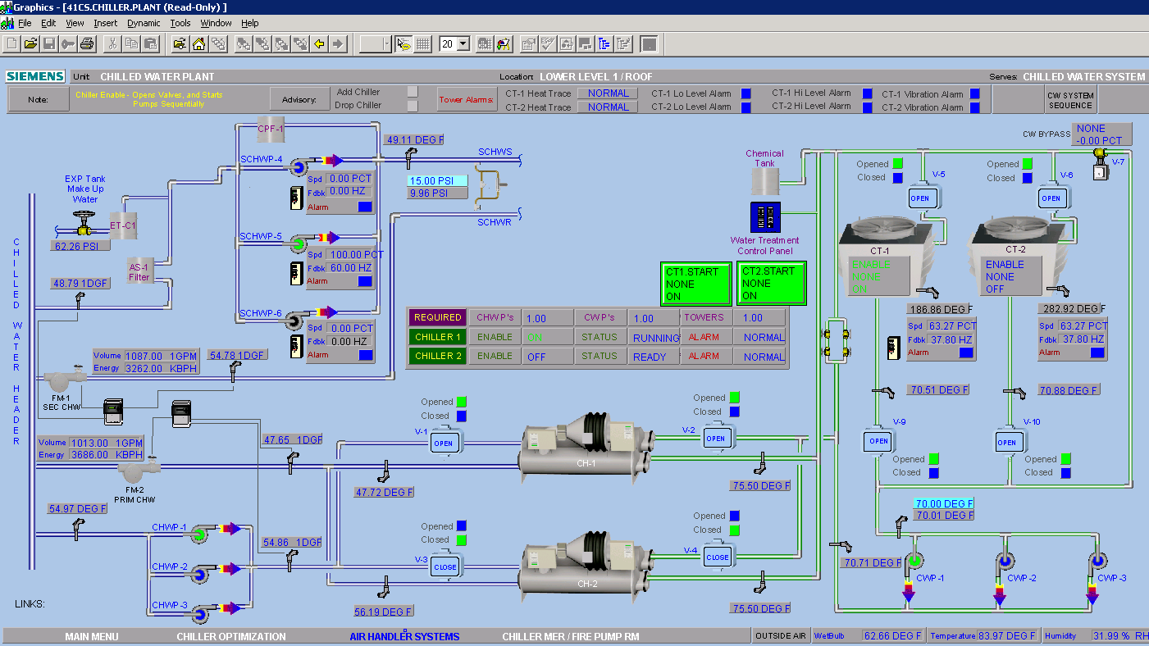Viewport: 1149px width, 646px height.
Task: Select the SCHWP-5 pump symbol
Action: [x=299, y=243]
